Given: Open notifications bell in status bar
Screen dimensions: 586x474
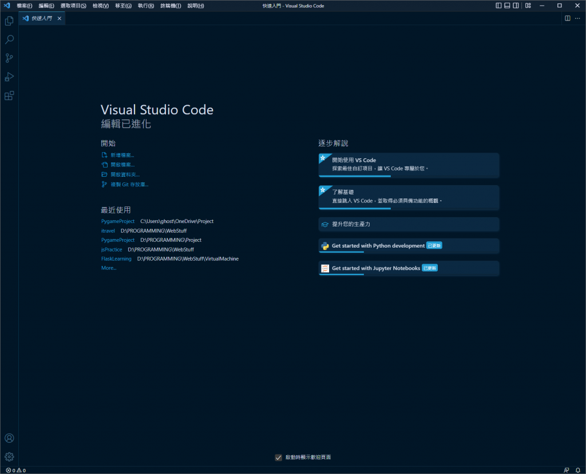Looking at the screenshot, I should tap(578, 470).
